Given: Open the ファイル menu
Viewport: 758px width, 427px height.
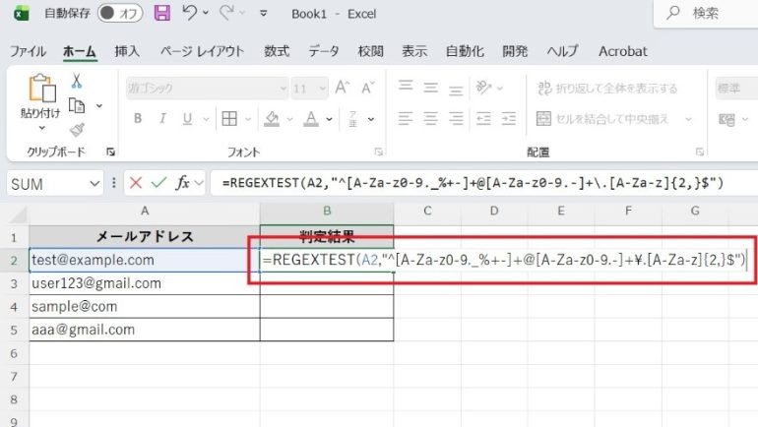Looking at the screenshot, I should tap(28, 51).
